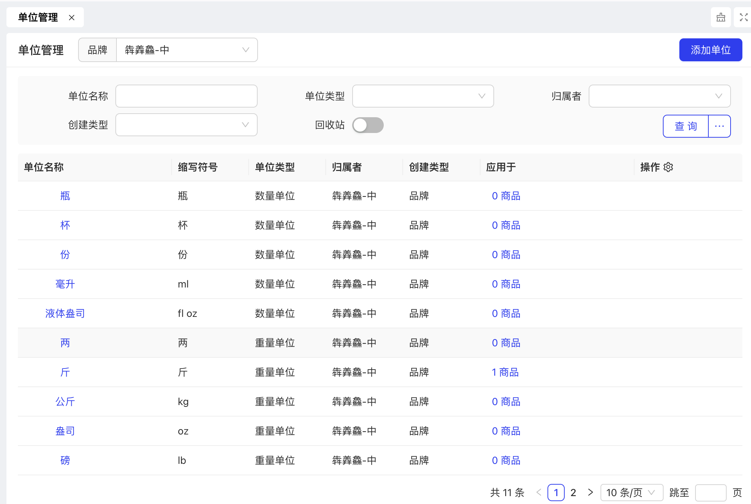Click the 添加单位 button
Image resolution: width=751 pixels, height=504 pixels.
(x=711, y=50)
